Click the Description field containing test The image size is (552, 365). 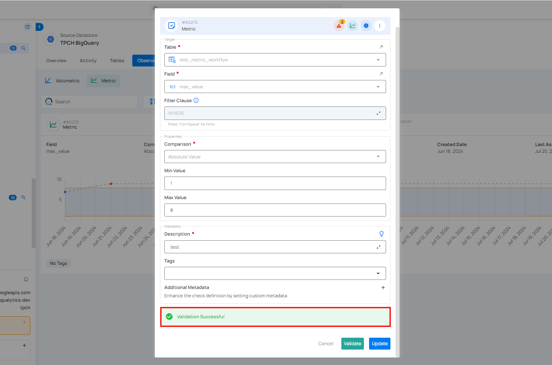[x=275, y=247]
